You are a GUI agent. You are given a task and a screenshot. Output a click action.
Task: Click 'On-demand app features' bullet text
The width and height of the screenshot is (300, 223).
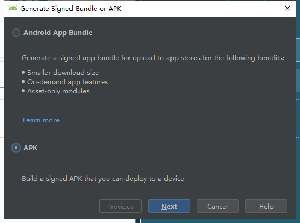[68, 82]
